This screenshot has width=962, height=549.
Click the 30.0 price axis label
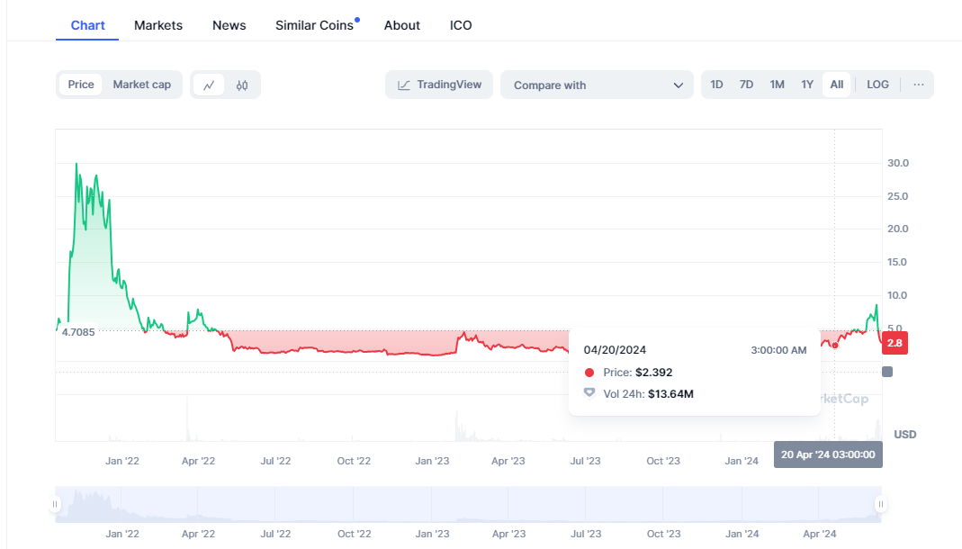[897, 163]
